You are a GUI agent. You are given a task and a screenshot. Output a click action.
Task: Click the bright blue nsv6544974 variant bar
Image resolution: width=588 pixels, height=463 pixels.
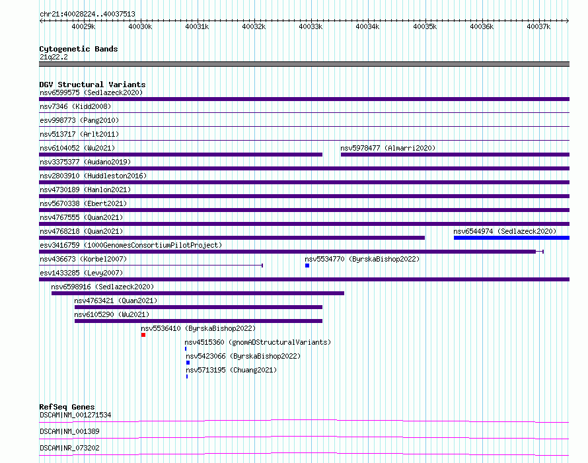(x=511, y=238)
